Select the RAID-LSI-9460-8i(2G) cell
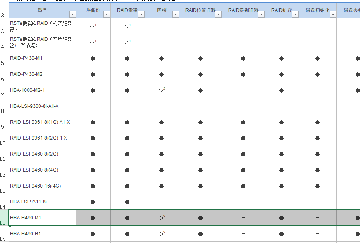Image resolution: width=360 pixels, height=243 pixels. pos(42,154)
